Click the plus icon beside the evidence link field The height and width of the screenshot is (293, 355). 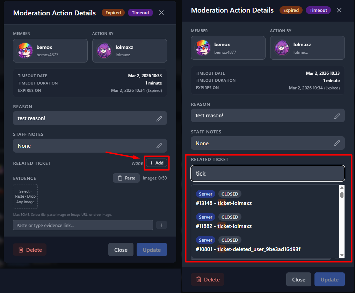click(x=161, y=225)
